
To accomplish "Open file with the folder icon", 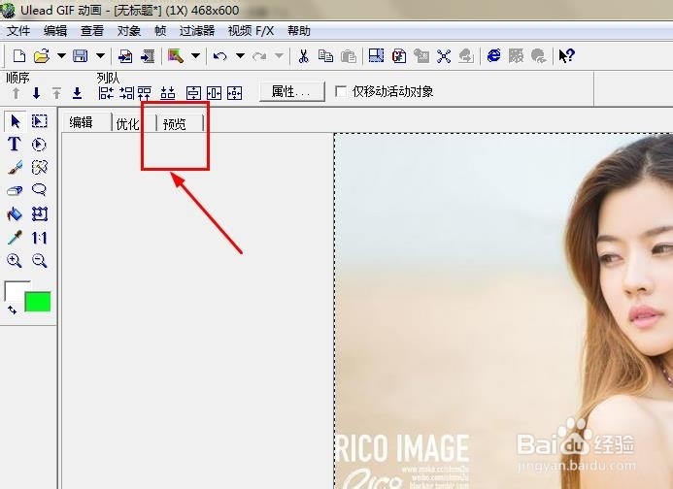I will click(x=42, y=56).
